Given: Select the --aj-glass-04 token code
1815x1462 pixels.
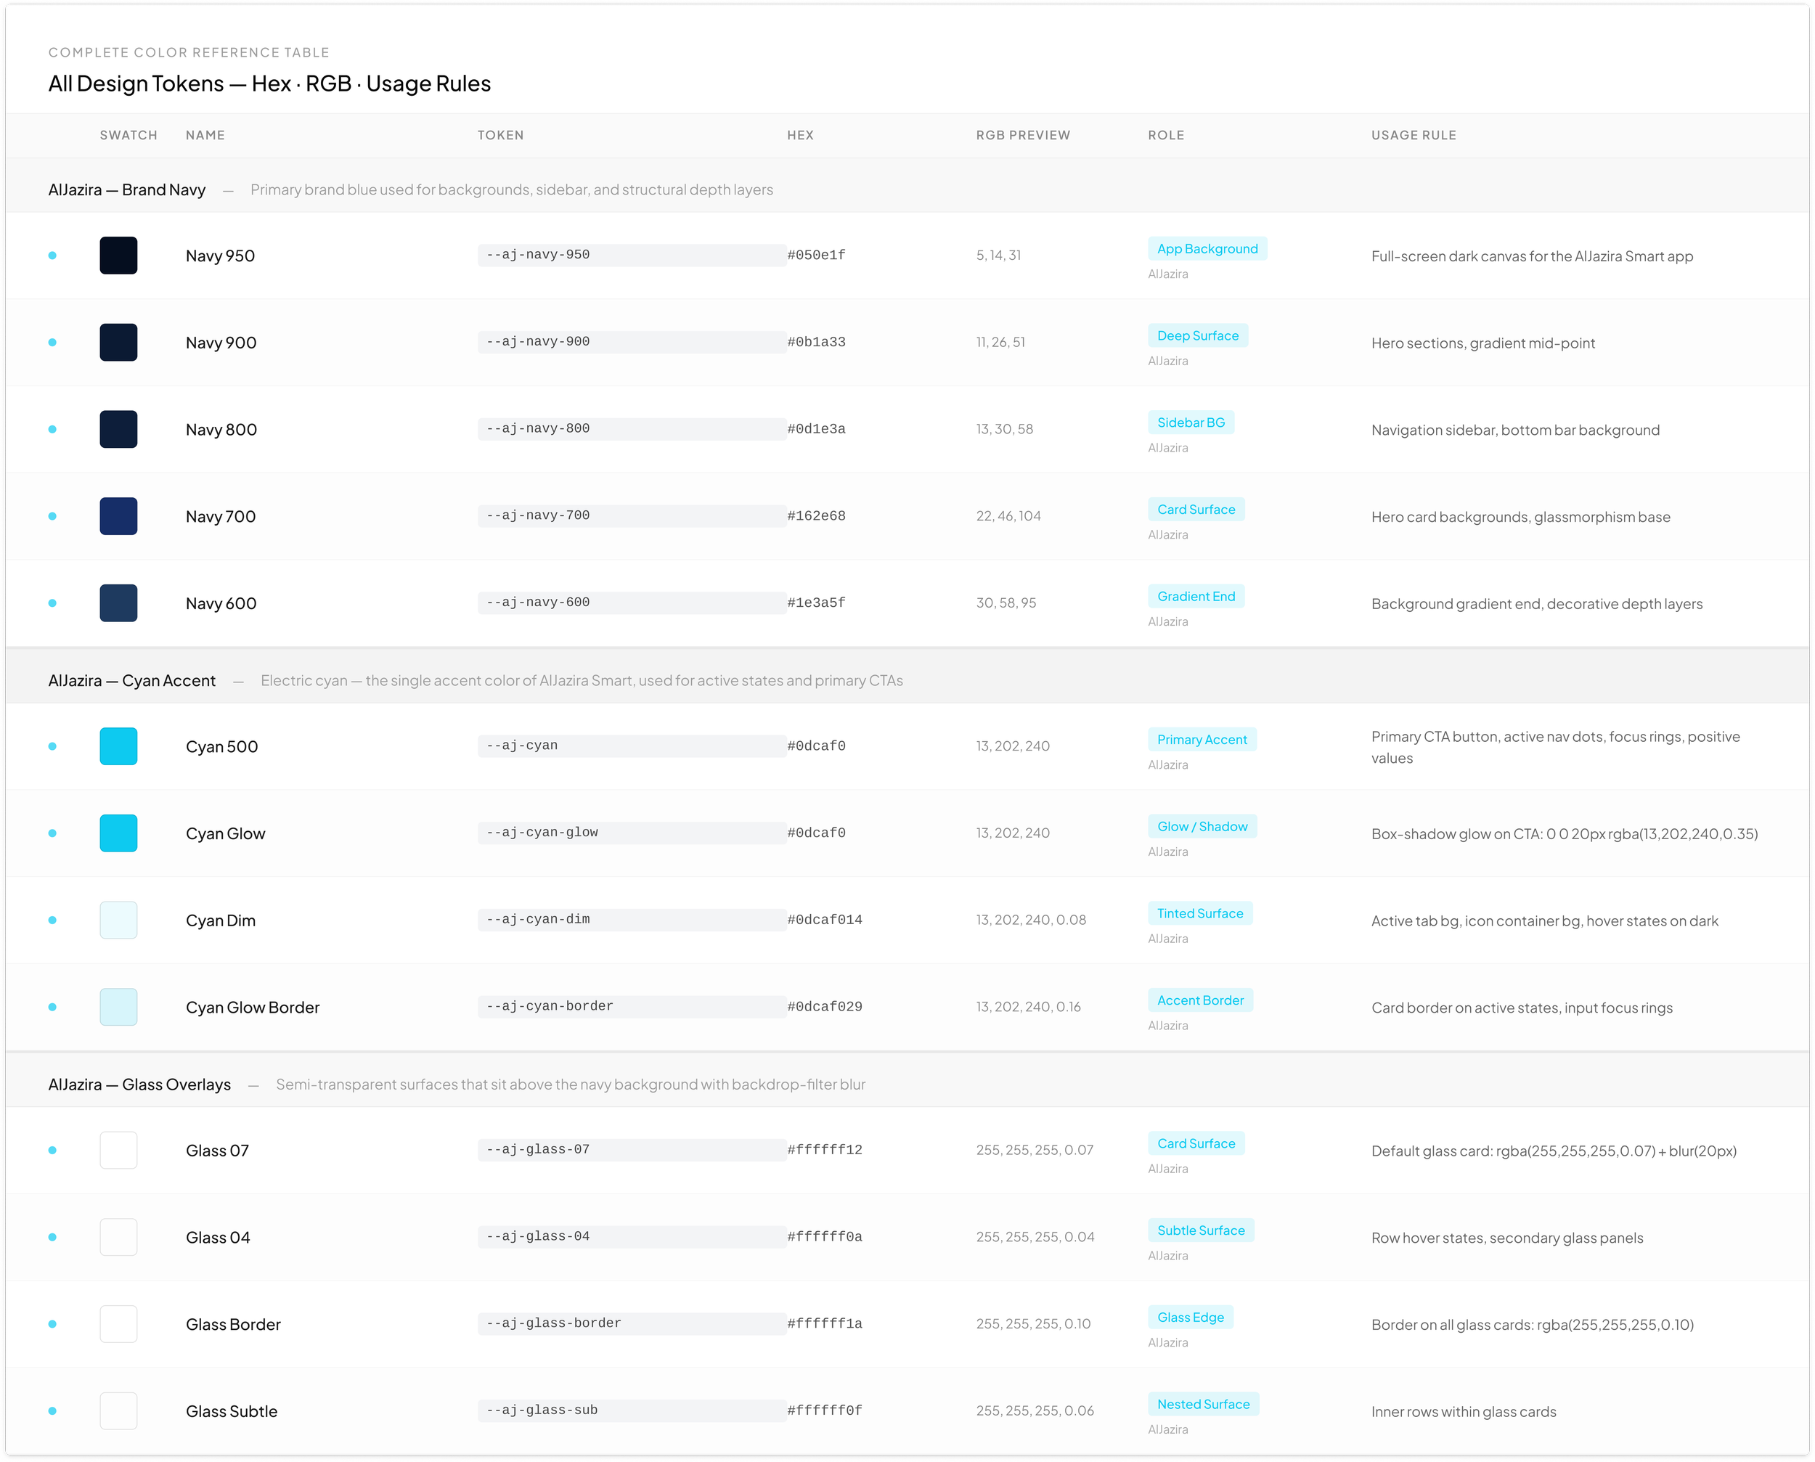Looking at the screenshot, I should [x=632, y=1236].
